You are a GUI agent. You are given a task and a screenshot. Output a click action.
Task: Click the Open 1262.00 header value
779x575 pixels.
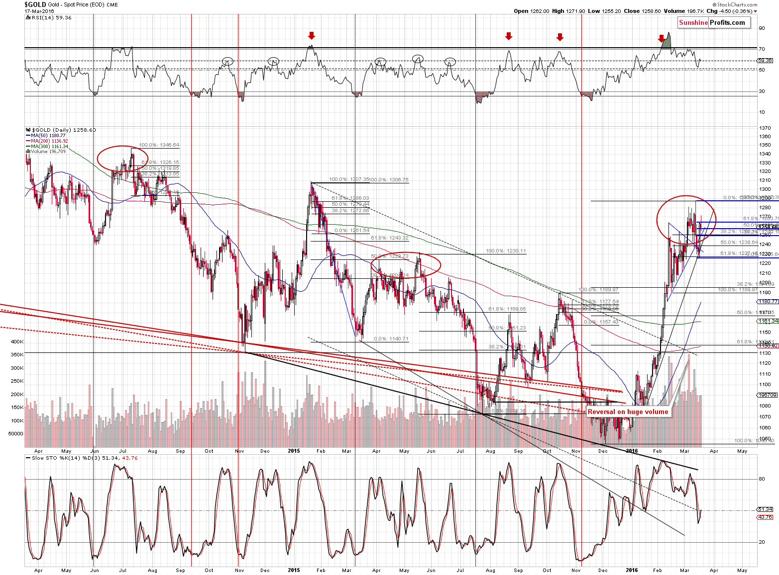tap(531, 11)
